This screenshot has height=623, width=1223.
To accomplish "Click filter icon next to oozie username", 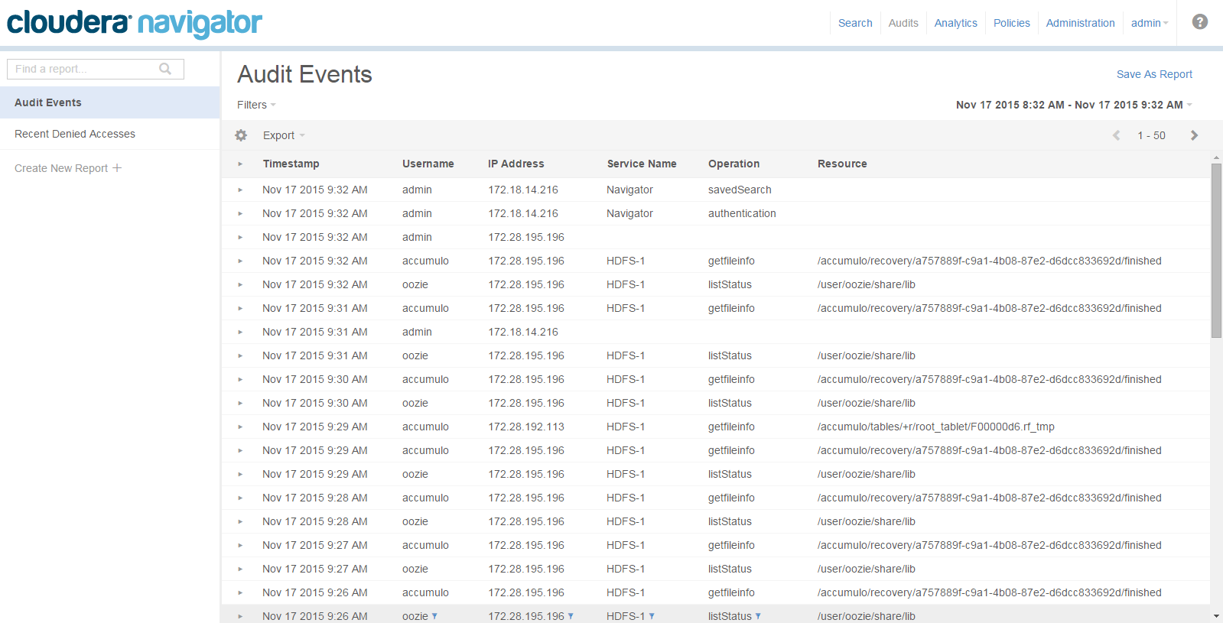I will [434, 616].
